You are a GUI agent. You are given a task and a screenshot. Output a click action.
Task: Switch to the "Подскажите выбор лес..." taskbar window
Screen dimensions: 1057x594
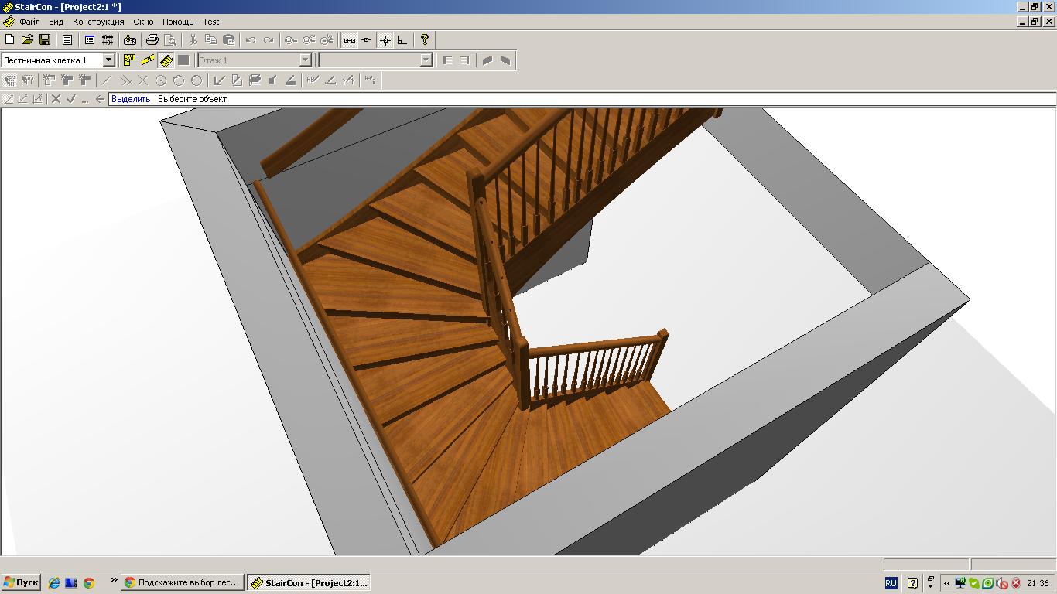pyautogui.click(x=183, y=582)
